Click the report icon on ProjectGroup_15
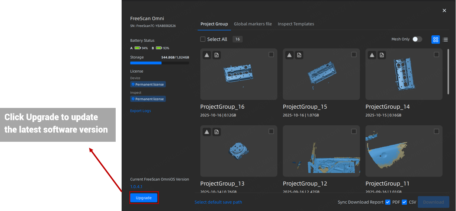This screenshot has width=456, height=211. click(x=299, y=55)
